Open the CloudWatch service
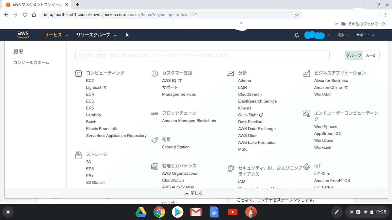 click(x=173, y=180)
